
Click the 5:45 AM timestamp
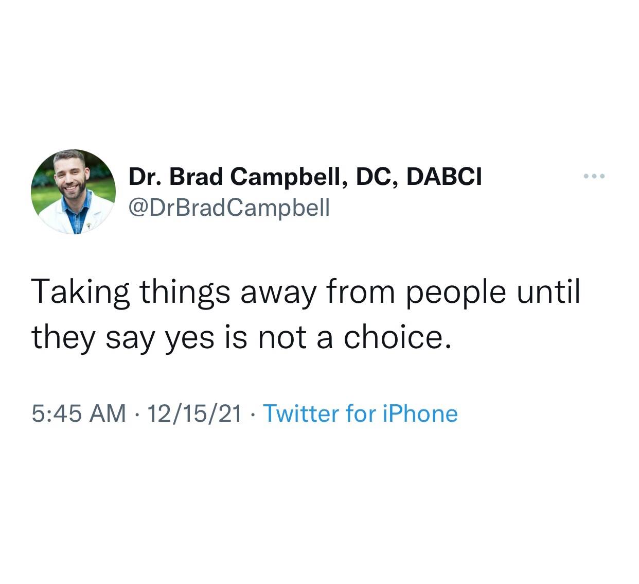79,414
